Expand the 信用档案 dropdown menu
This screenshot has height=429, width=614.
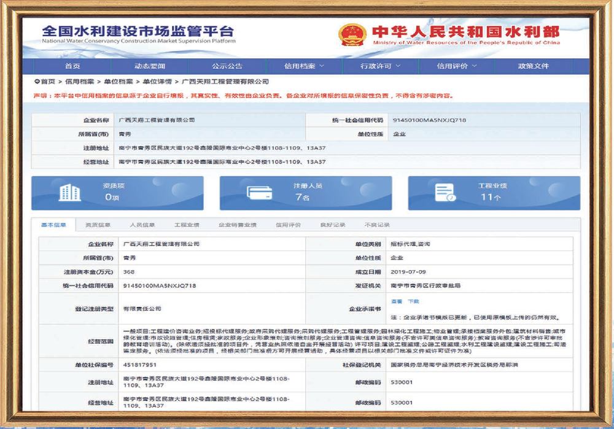click(x=305, y=66)
